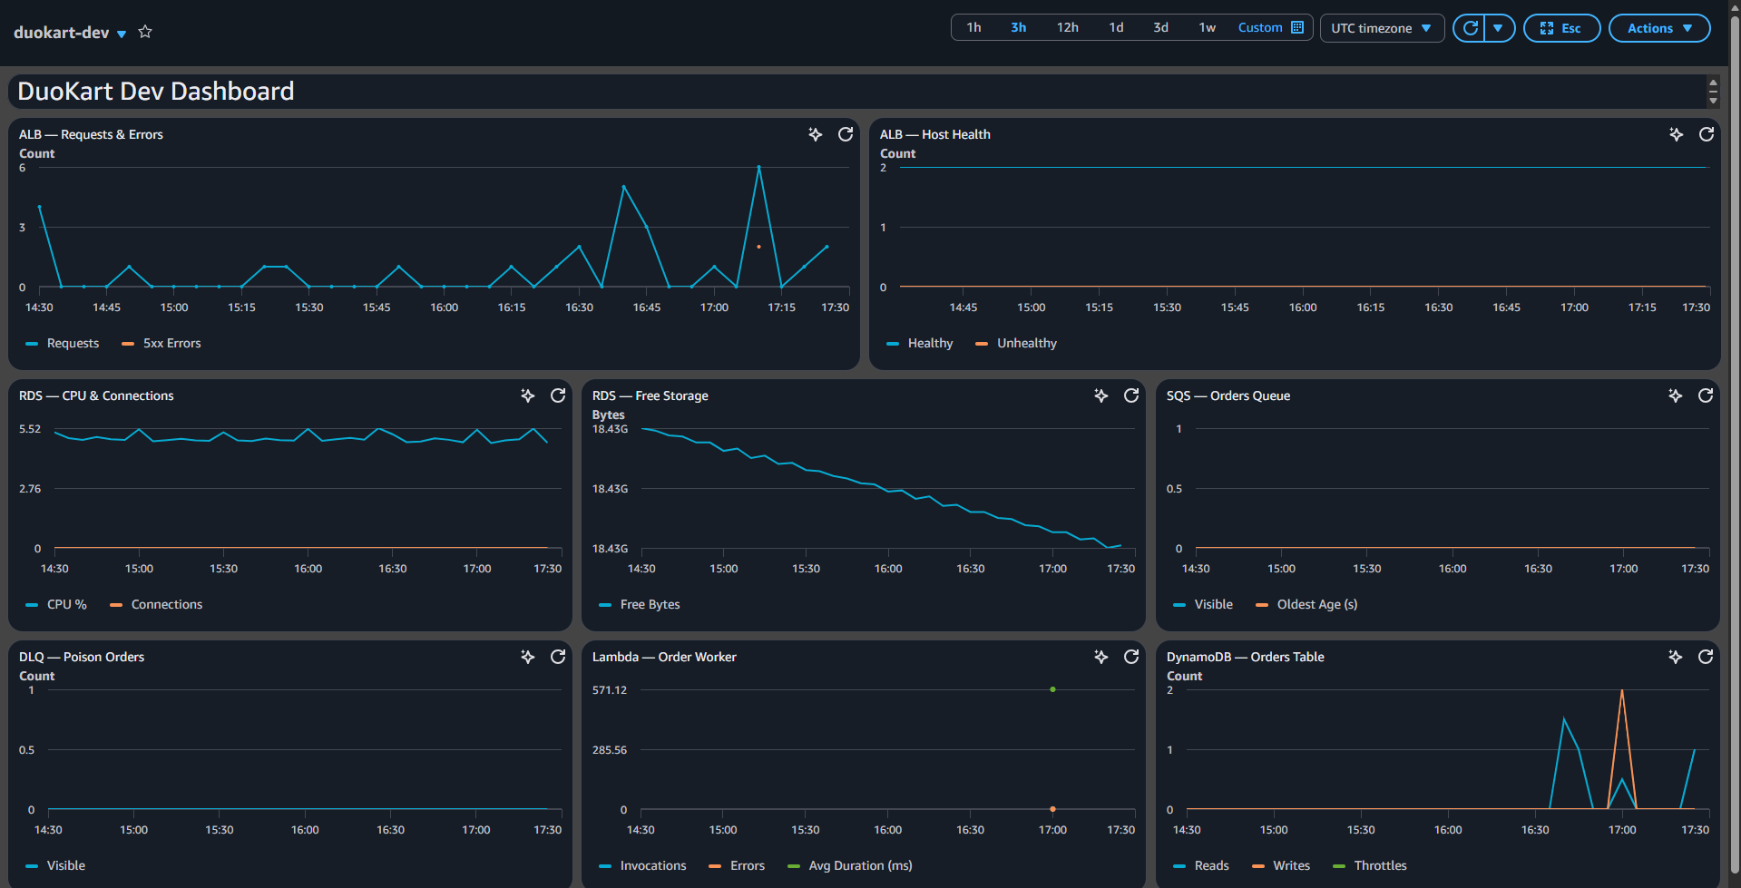
Task: Refresh the RDS CPU & Connections widget
Action: (x=558, y=395)
